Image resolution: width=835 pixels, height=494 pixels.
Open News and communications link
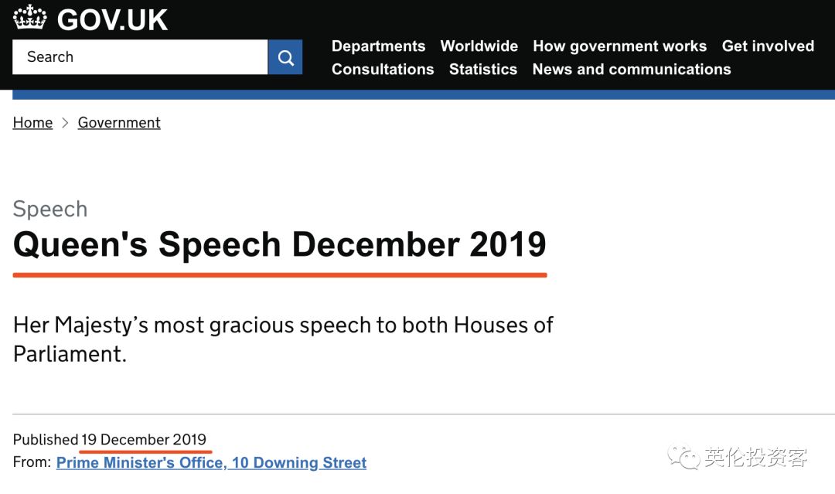click(x=632, y=70)
